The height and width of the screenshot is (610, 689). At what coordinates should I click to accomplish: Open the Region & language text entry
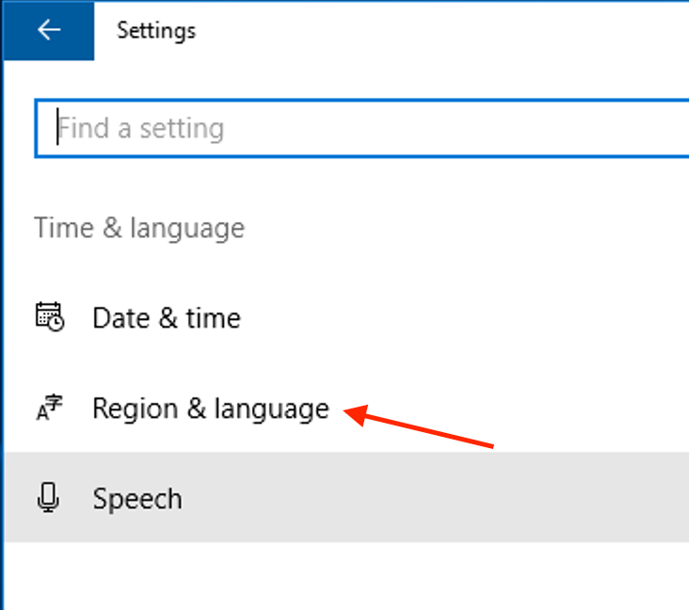211,409
